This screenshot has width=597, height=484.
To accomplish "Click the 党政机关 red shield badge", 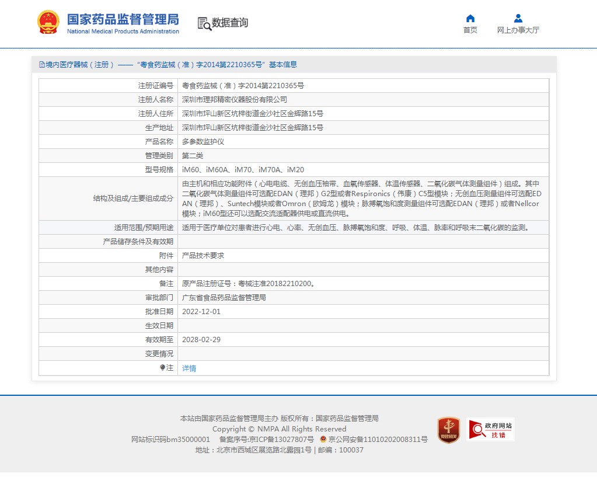I will click(449, 430).
